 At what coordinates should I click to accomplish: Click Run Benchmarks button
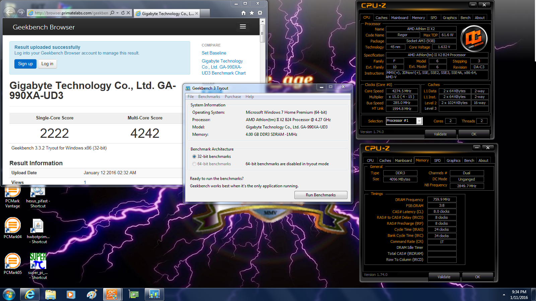321,195
